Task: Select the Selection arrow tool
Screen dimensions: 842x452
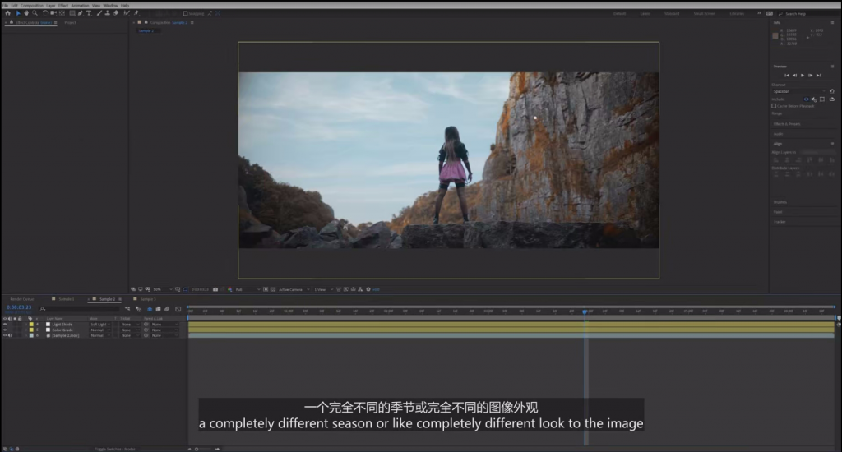Action: click(x=18, y=13)
